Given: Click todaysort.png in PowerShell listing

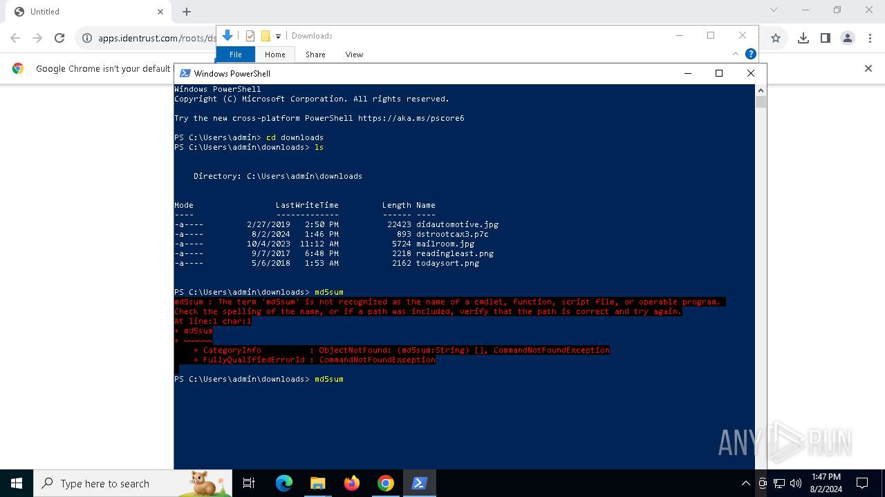Looking at the screenshot, I should 447,263.
